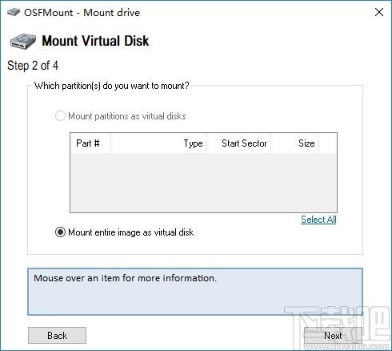Click the Start Sector column header
392x351 pixels.
tap(239, 143)
